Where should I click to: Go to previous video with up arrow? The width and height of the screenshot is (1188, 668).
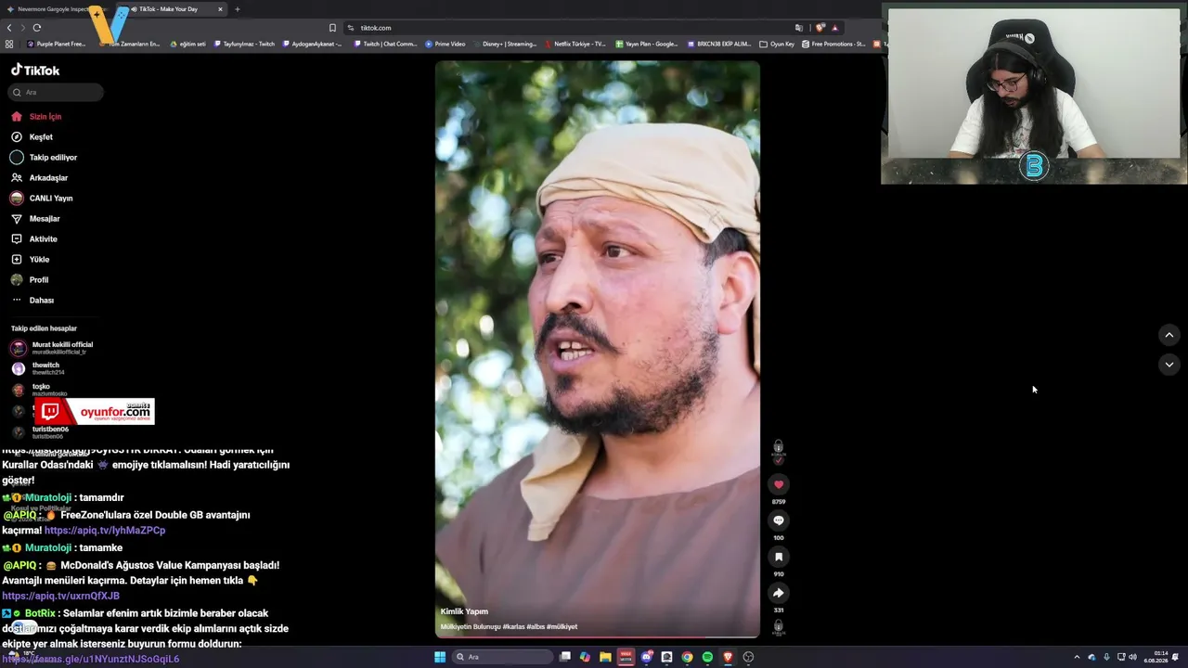[x=1169, y=335]
